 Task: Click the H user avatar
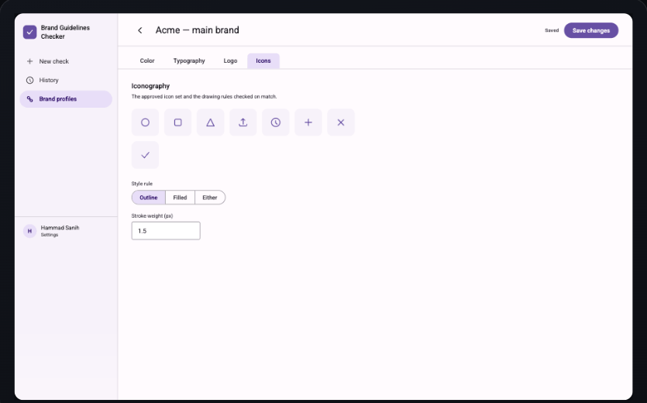(29, 231)
